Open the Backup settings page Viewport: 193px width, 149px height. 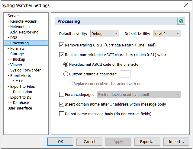(x=16, y=59)
